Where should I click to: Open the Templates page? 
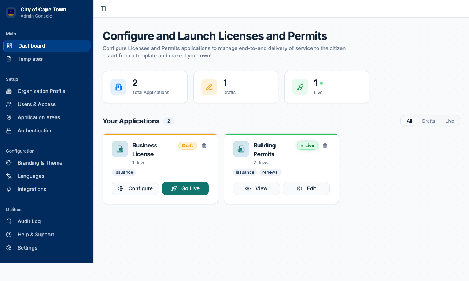(x=47, y=59)
